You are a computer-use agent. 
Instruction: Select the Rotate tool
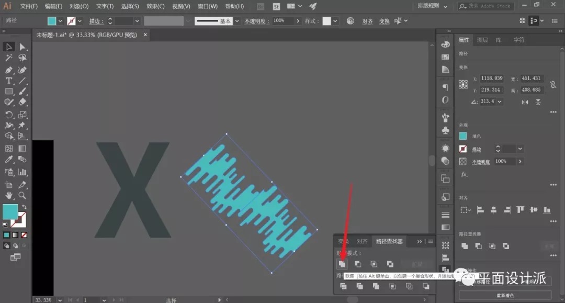pos(9,115)
